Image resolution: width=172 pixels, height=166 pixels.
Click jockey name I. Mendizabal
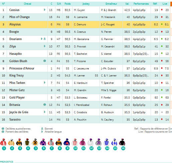point(81,105)
